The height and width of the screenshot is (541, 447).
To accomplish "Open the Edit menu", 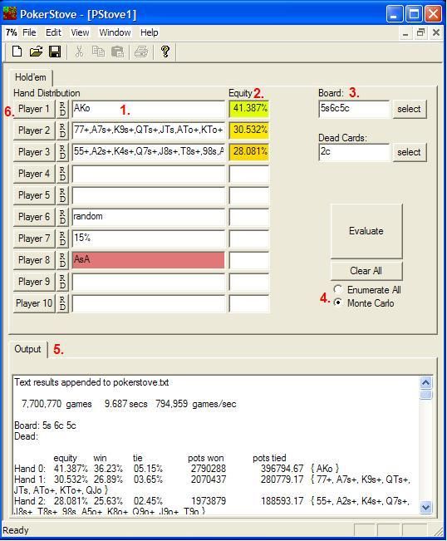I will (x=53, y=32).
